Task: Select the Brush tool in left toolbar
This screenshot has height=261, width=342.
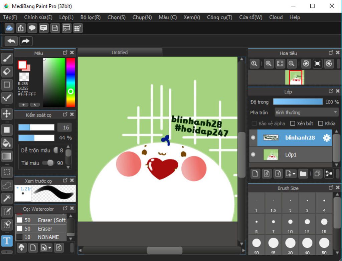Action: tap(7, 58)
